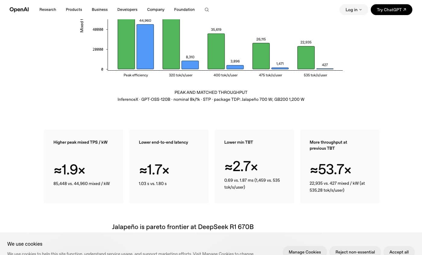
Task: Open the Products menu
Action: [x=74, y=10]
